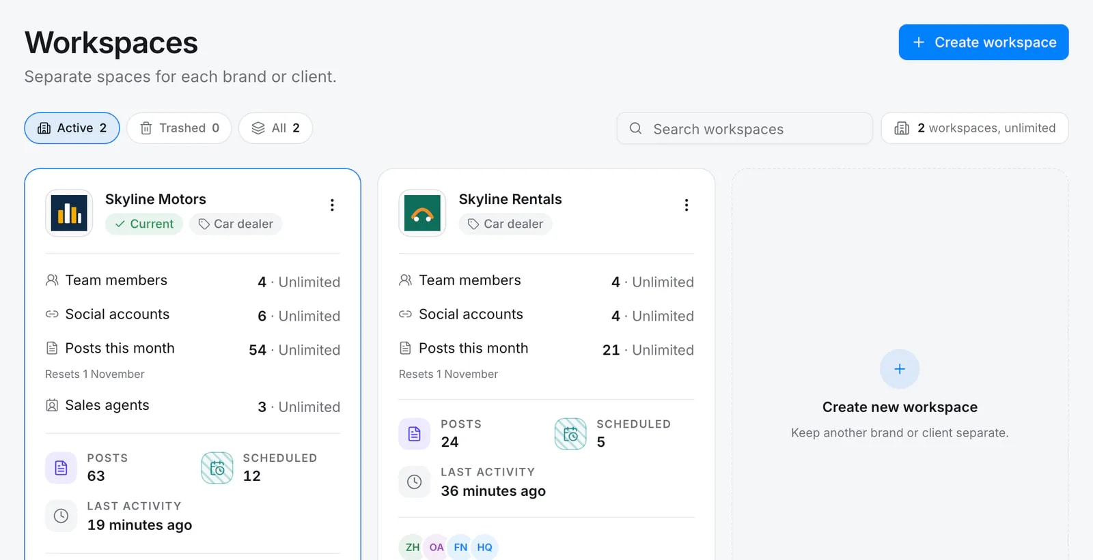Click Posts this month in Skyline Motors
The height and width of the screenshot is (560, 1093).
193,349
